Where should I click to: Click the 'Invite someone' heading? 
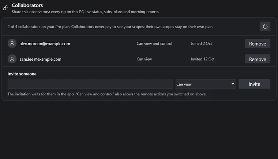click(22, 74)
